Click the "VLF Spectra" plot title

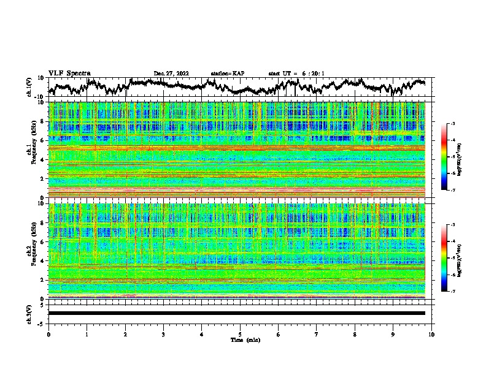point(69,74)
